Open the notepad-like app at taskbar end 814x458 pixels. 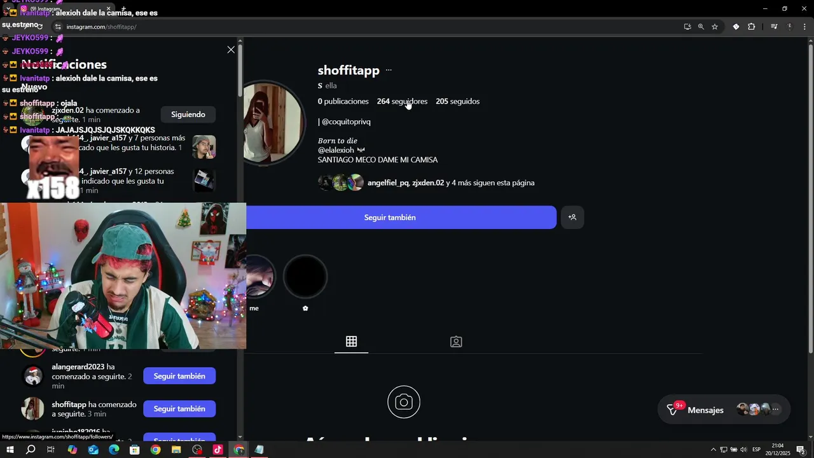click(259, 450)
